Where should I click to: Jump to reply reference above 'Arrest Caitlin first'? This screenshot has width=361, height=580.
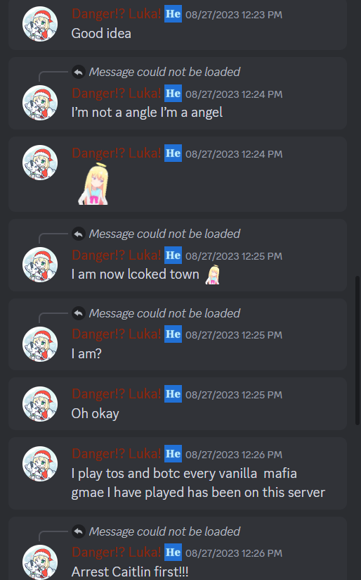(164, 531)
